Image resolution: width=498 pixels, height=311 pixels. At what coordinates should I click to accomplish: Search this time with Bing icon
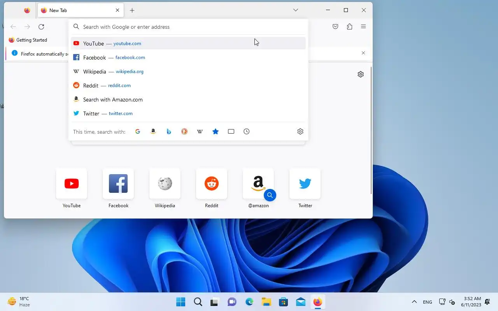pos(169,131)
